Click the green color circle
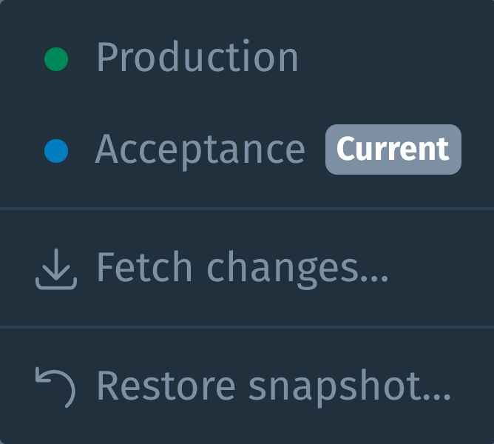Image resolution: width=494 pixels, height=444 pixels. [x=56, y=59]
